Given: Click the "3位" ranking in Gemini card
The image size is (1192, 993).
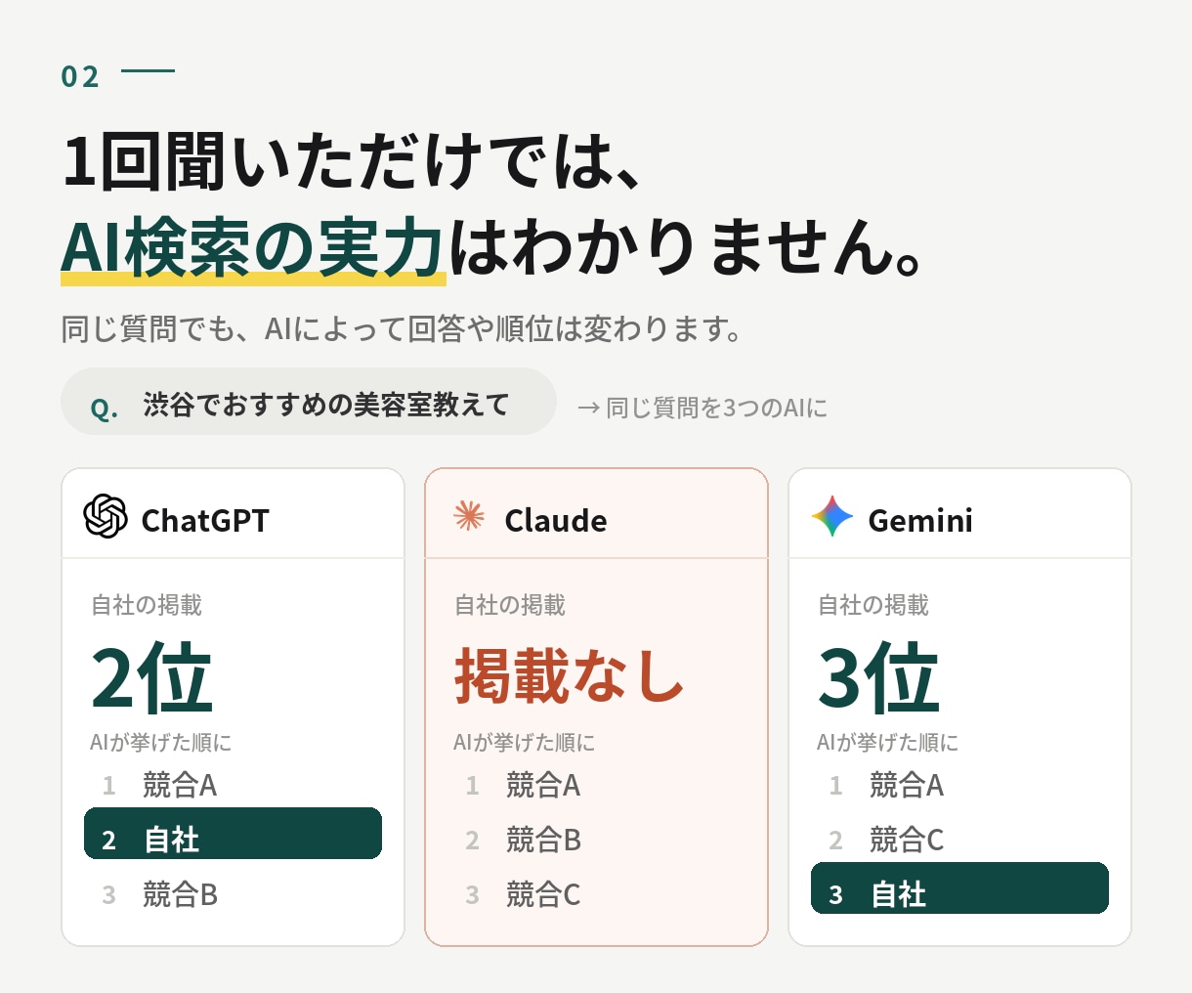Looking at the screenshot, I should coord(878,677).
